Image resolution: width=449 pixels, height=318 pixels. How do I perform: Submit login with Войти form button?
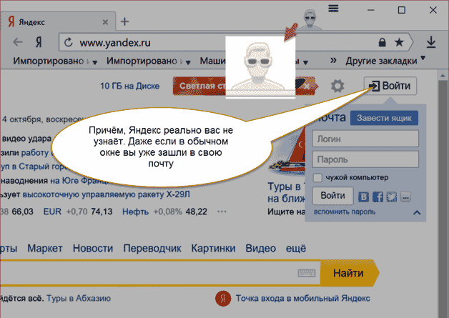tap(332, 196)
